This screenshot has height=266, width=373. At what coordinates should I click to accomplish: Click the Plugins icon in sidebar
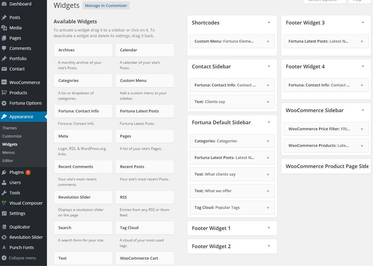pyautogui.click(x=4, y=172)
